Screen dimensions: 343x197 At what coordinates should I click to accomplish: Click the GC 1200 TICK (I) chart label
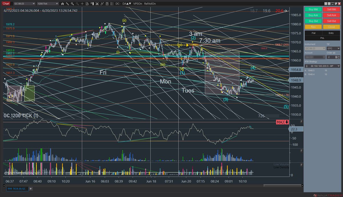pos(21,116)
